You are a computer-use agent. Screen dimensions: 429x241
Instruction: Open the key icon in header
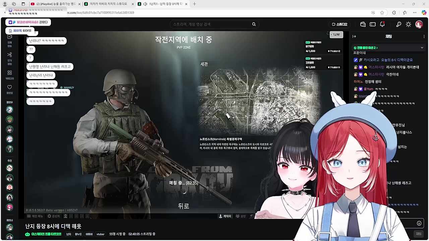[399, 24]
